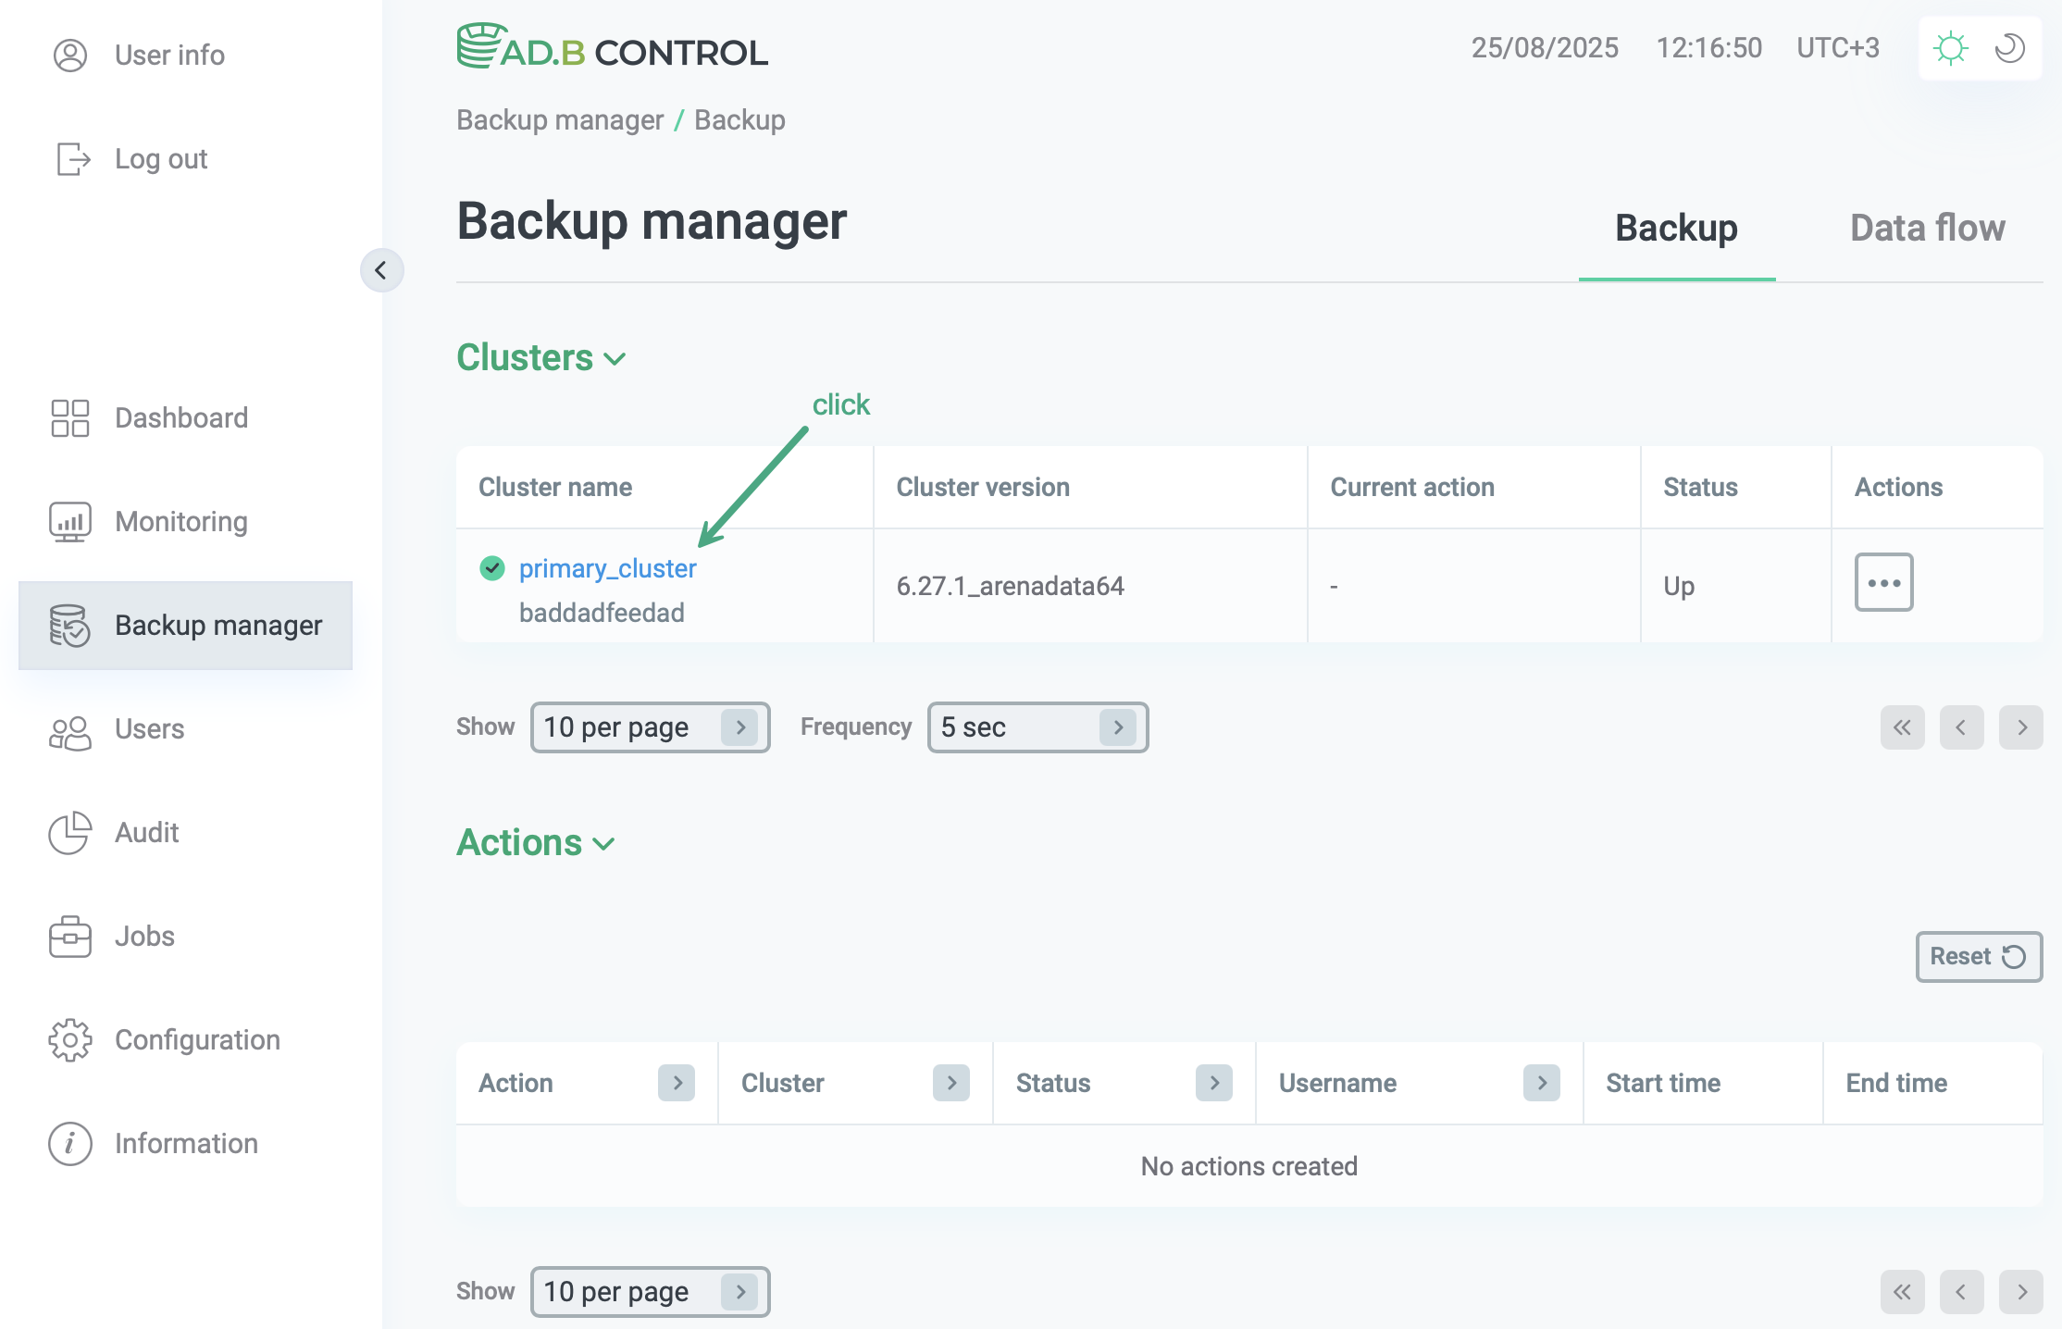Open cluster actions via the ellipsis button
2062x1329 pixels.
1883,584
